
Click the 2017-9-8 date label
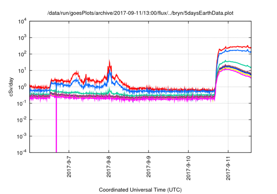point(109,166)
